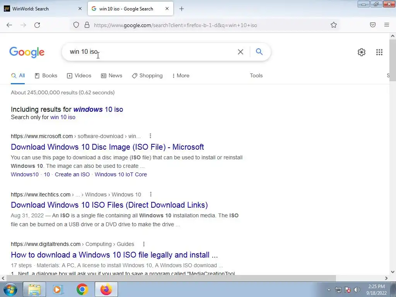Close the WinWorld: Search tab
Screen dimensions: 396x297
pos(80,9)
